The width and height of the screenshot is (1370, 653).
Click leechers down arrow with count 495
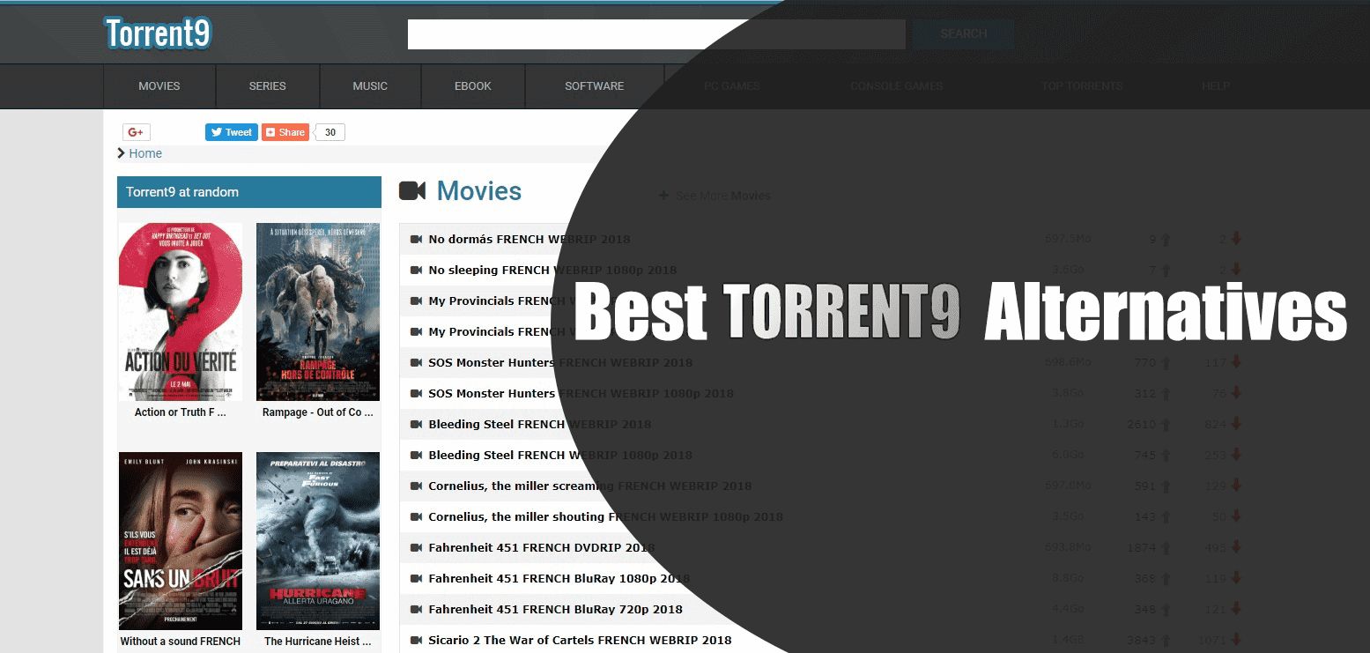click(1236, 547)
